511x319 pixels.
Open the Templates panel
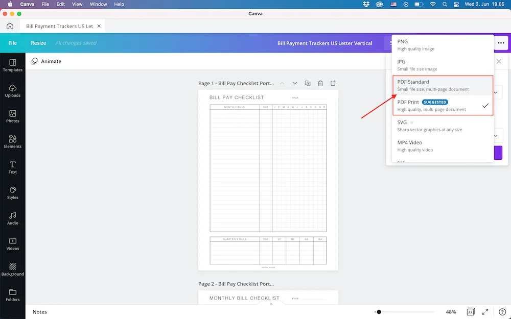pos(13,65)
